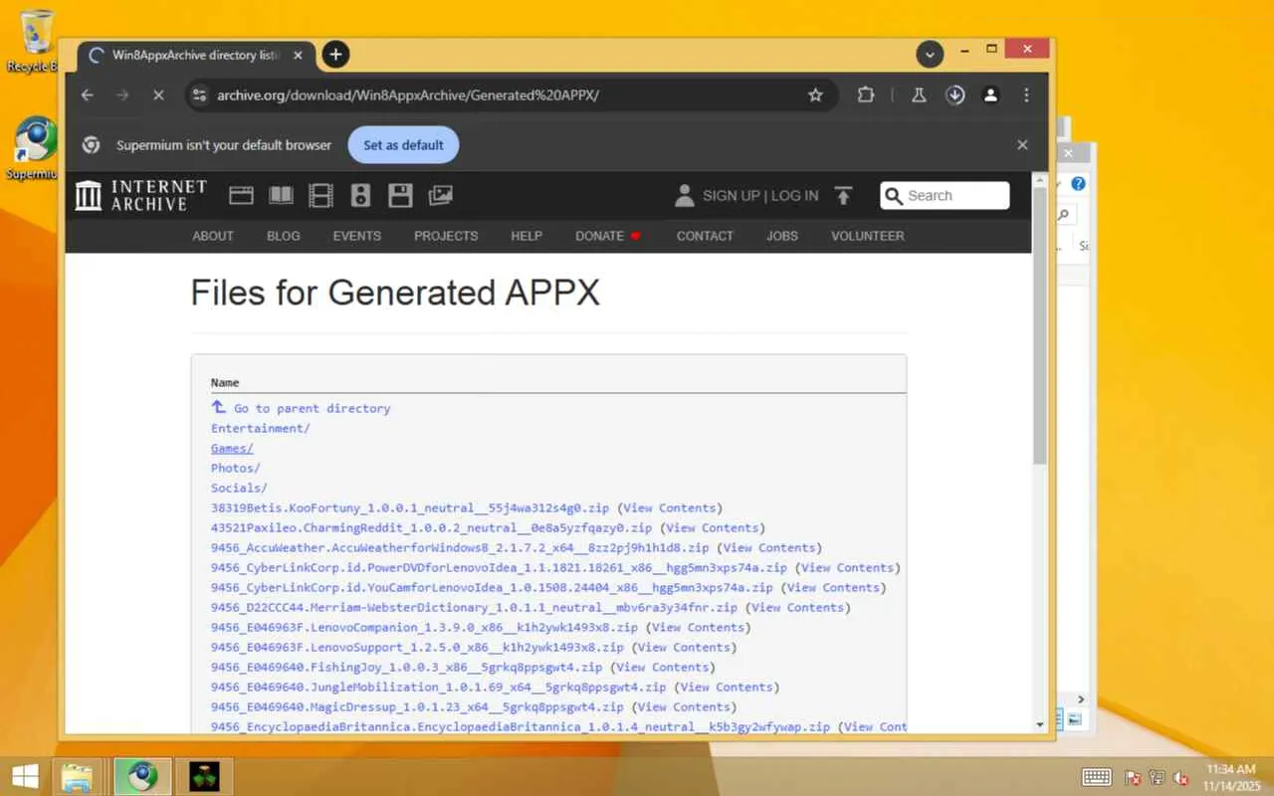
Task: Open the ABOUT menu item
Action: pos(213,236)
